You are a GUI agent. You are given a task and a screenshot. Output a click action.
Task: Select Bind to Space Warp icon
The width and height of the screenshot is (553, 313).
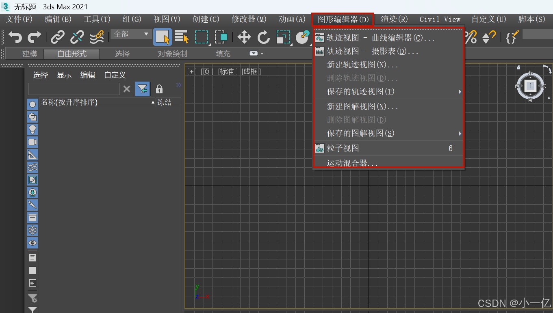click(x=97, y=37)
